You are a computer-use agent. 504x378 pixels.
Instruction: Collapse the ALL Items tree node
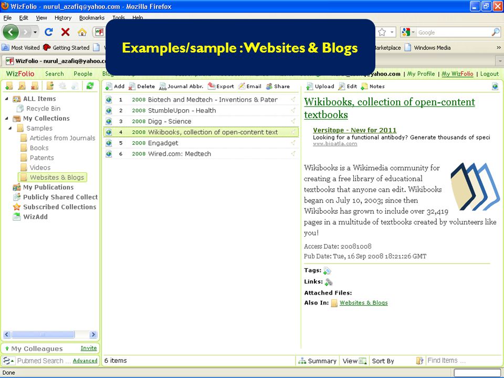(7, 99)
